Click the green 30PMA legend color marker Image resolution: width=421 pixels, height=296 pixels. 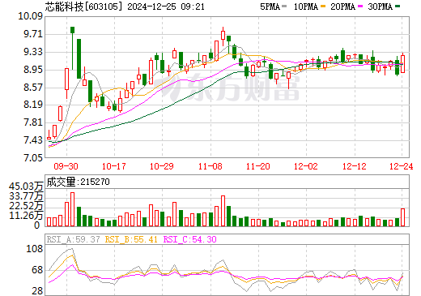coord(398,6)
